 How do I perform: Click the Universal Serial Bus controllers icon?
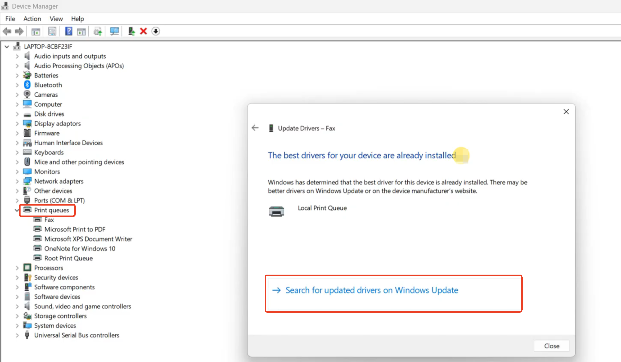click(x=27, y=335)
